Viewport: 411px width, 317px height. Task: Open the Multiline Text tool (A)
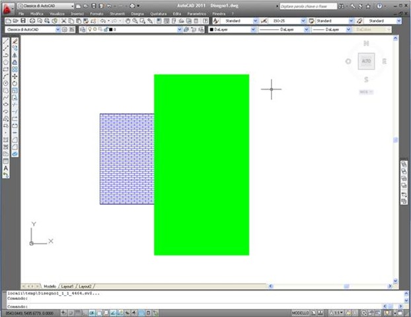pos(6,168)
